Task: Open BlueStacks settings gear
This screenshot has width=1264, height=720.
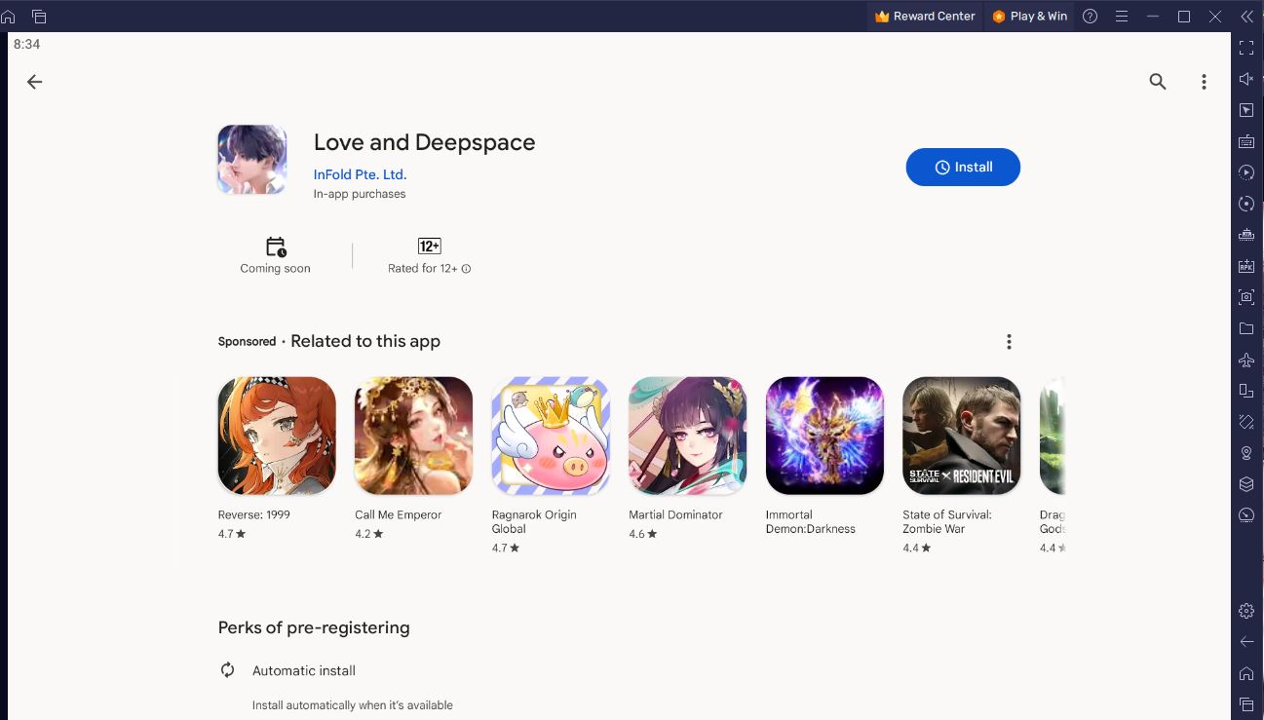Action: 1246,611
